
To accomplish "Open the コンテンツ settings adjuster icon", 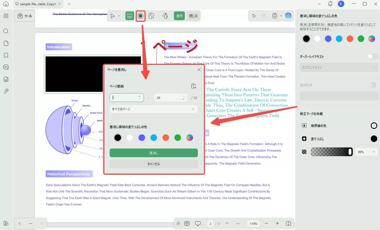I will coord(374,85).
